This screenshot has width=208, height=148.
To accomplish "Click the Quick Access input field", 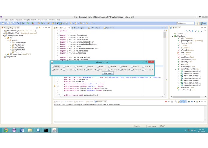I will pyautogui.click(x=185, y=23).
